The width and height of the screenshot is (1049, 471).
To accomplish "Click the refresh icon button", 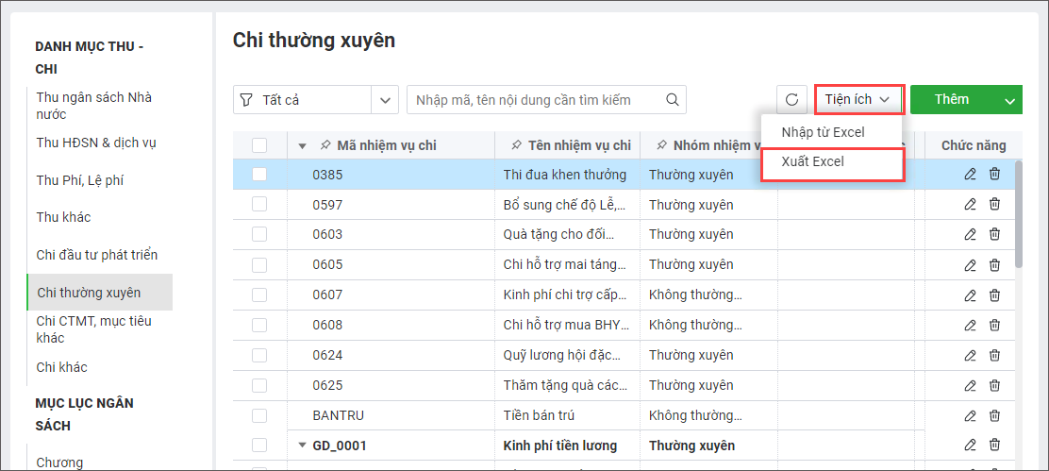I will [x=791, y=100].
